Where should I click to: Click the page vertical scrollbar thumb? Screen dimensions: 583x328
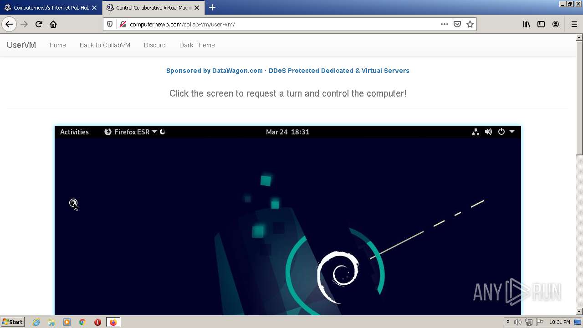[579, 98]
